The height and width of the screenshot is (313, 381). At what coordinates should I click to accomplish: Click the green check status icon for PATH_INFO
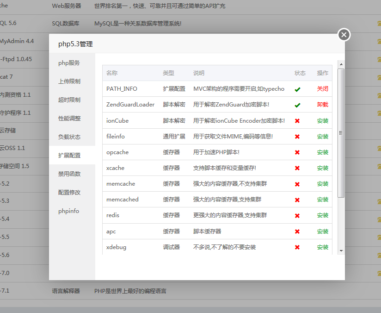click(298, 88)
